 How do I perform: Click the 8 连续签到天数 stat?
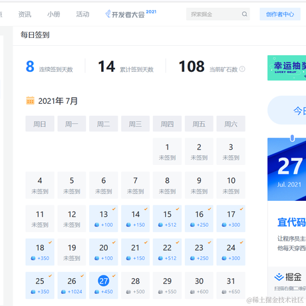click(49, 67)
